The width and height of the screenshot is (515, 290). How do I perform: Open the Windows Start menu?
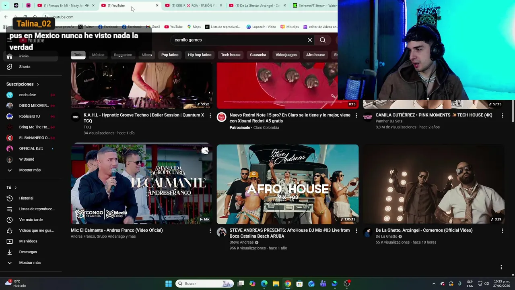(x=169, y=284)
